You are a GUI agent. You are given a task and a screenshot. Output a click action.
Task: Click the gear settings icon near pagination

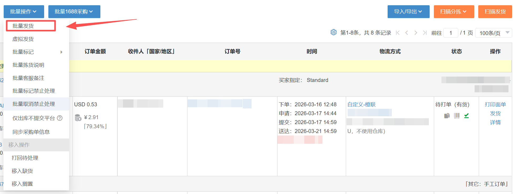pyautogui.click(x=333, y=32)
